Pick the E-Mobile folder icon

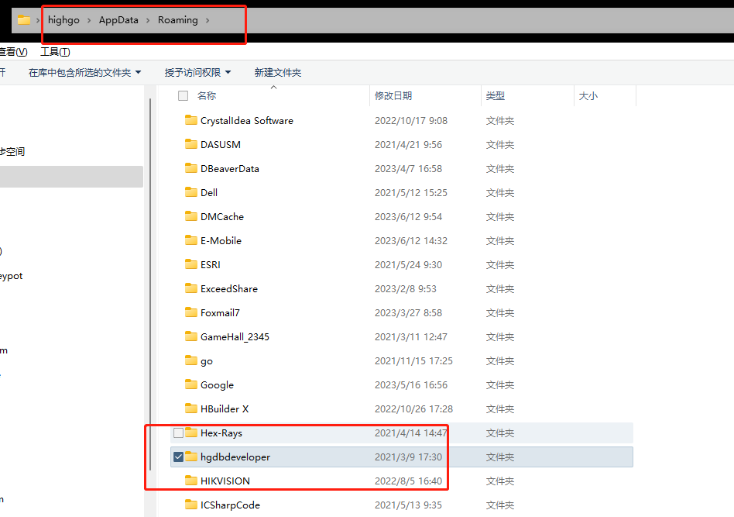click(x=191, y=240)
